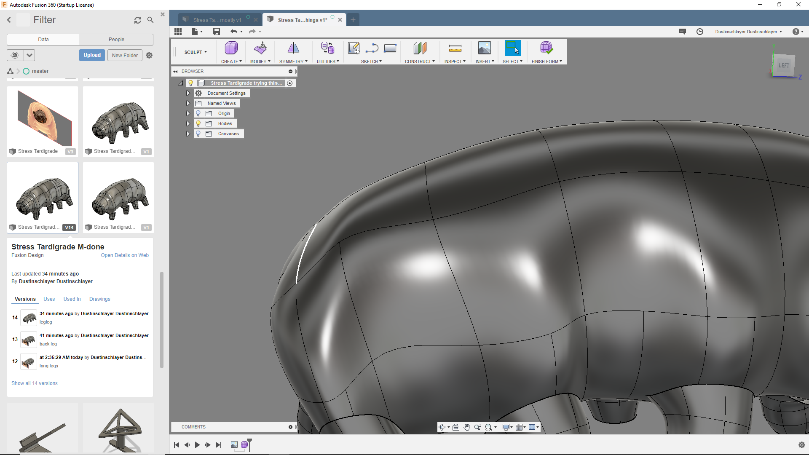Image resolution: width=809 pixels, height=455 pixels.
Task: Click the Insert image icon
Action: [485, 48]
